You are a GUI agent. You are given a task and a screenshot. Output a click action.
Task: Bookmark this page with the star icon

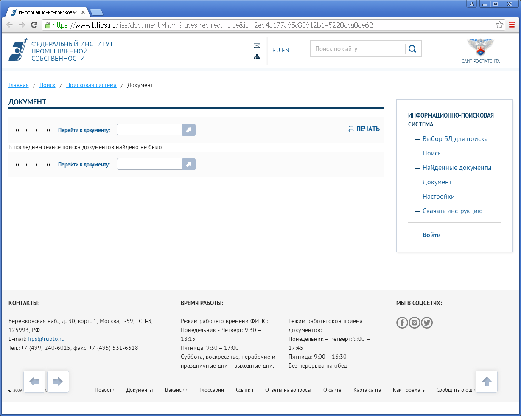point(500,25)
